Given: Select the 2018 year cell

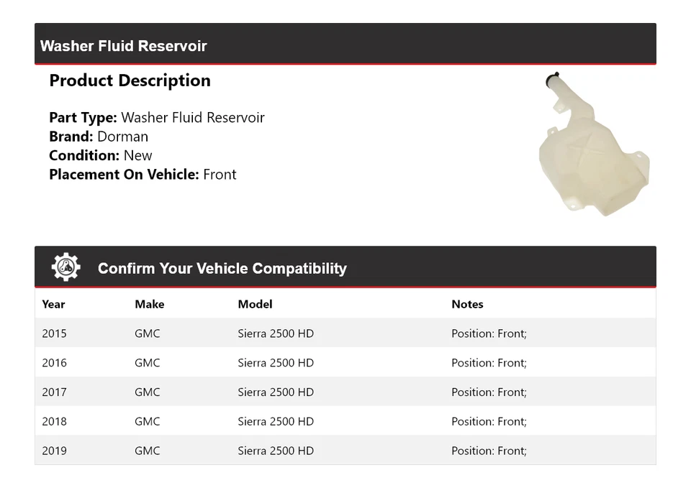Looking at the screenshot, I should point(54,422).
